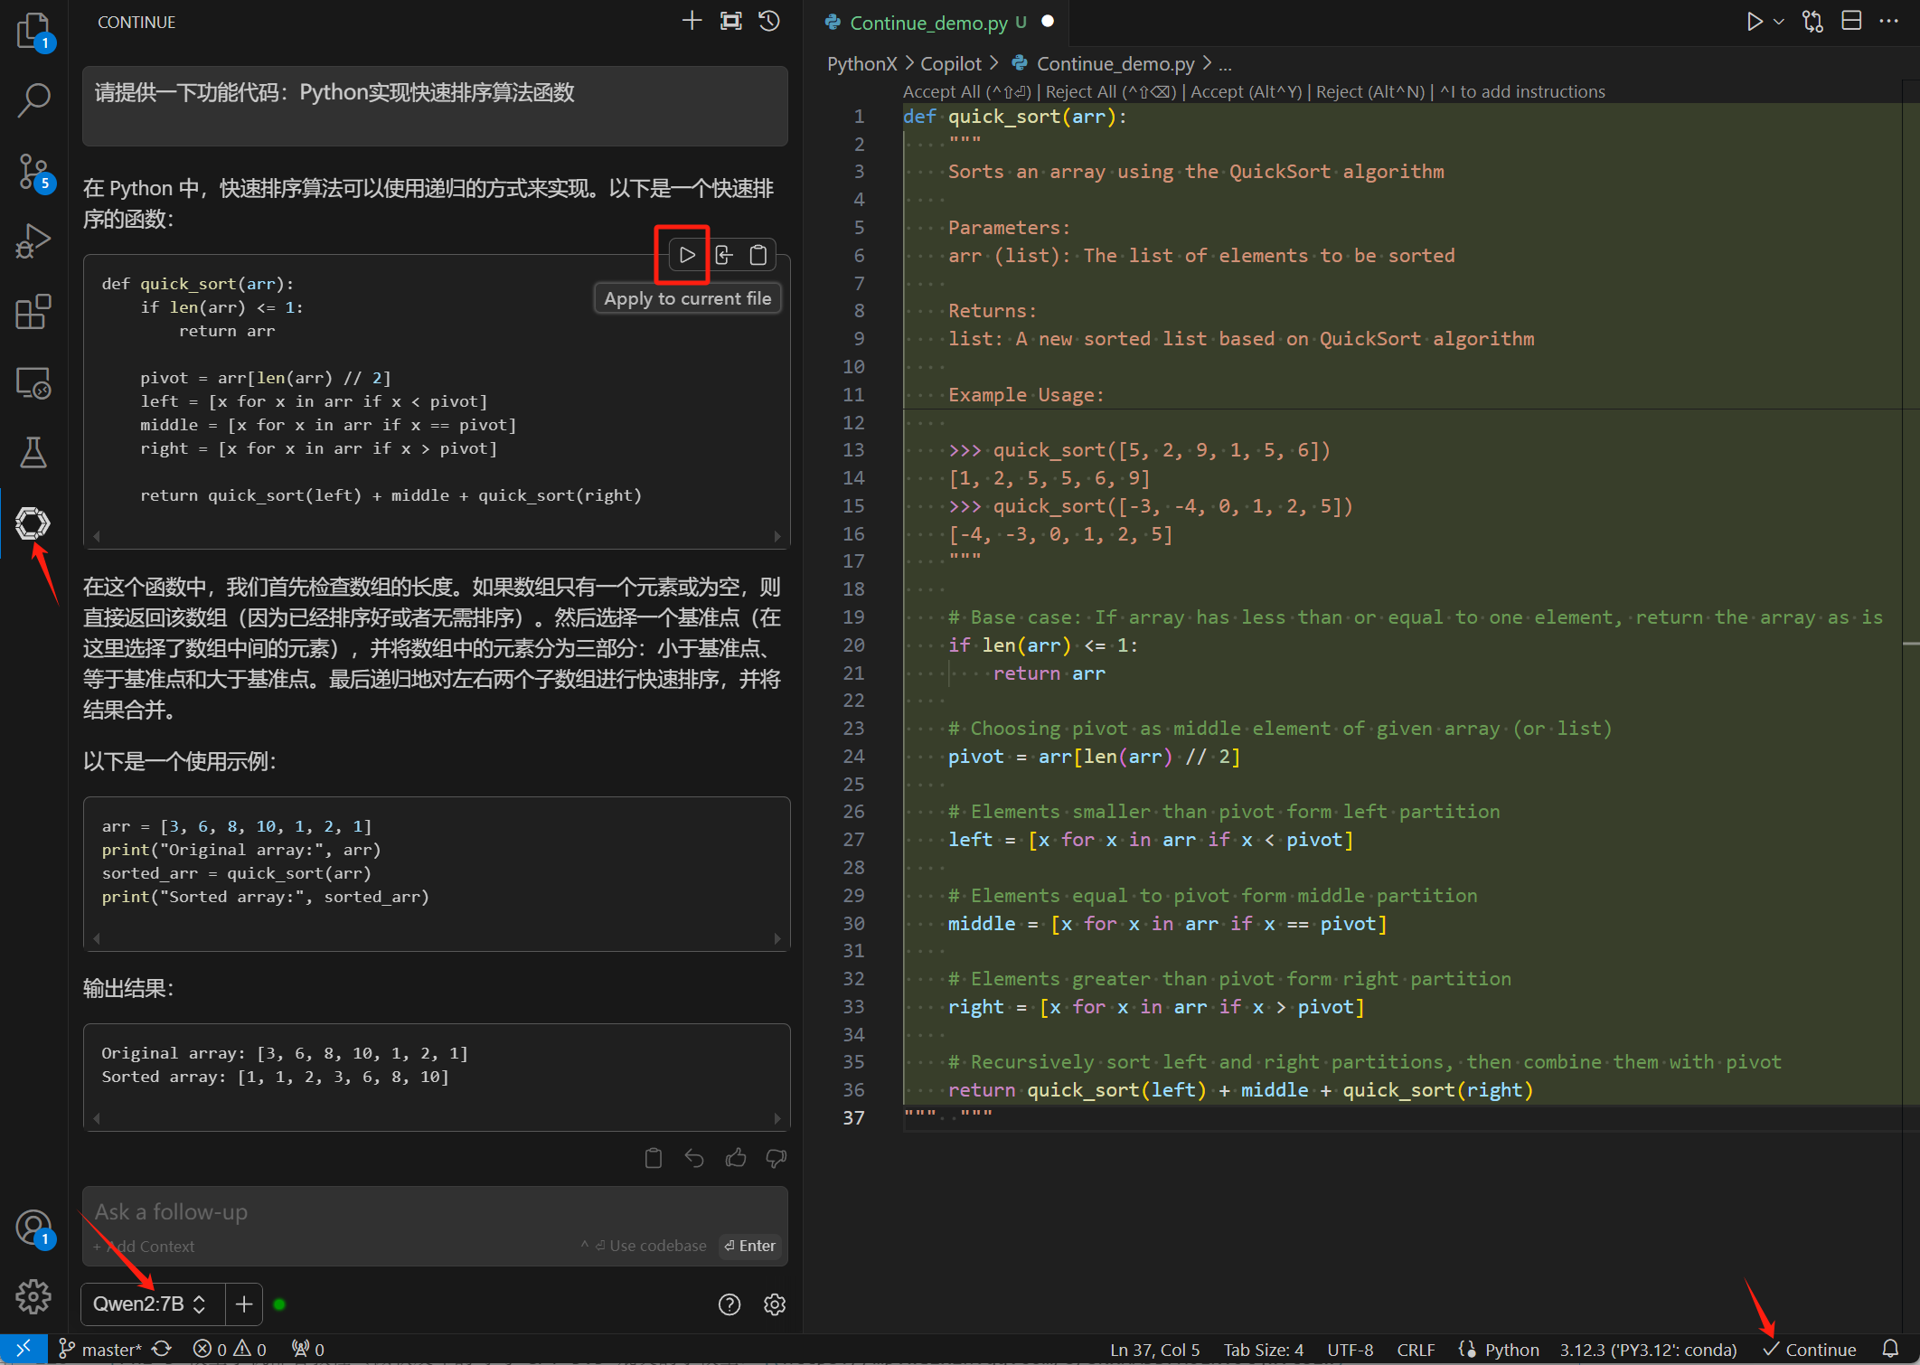Open the Copilot breadcrumb folder
The width and height of the screenshot is (1920, 1365).
950,64
